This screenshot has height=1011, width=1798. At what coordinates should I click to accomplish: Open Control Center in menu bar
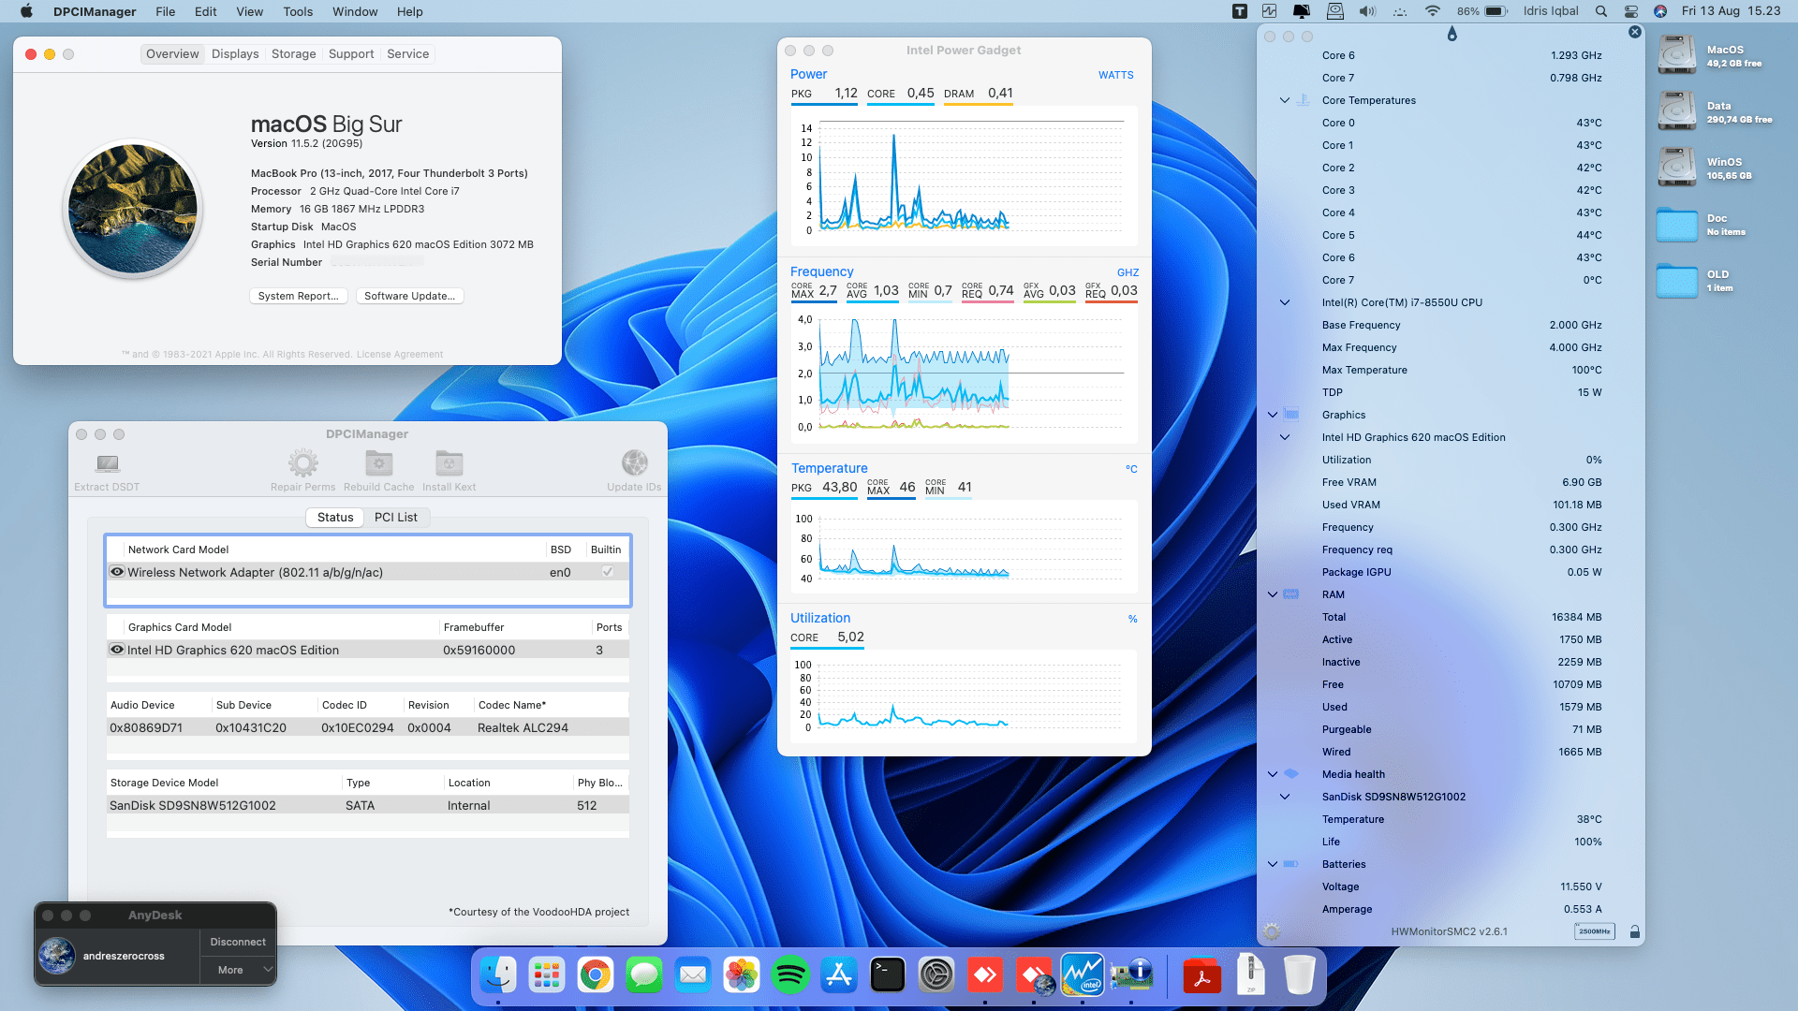pyautogui.click(x=1630, y=11)
